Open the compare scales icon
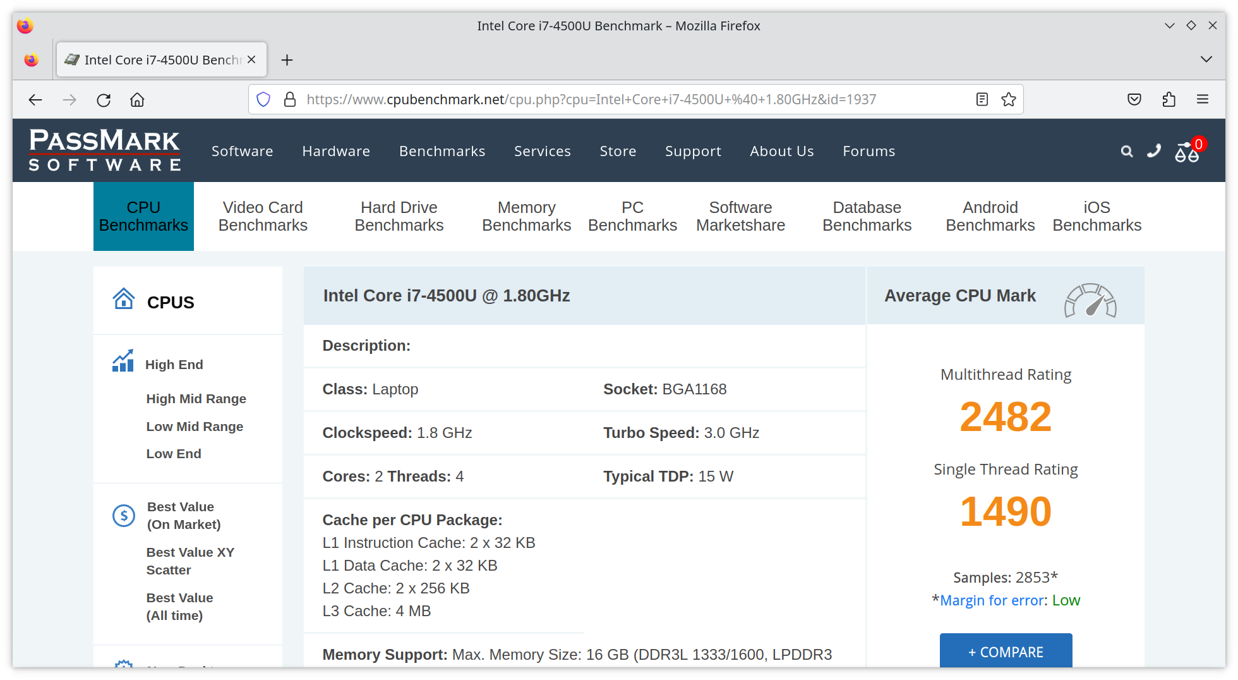This screenshot has height=680, width=1238. pyautogui.click(x=1187, y=152)
